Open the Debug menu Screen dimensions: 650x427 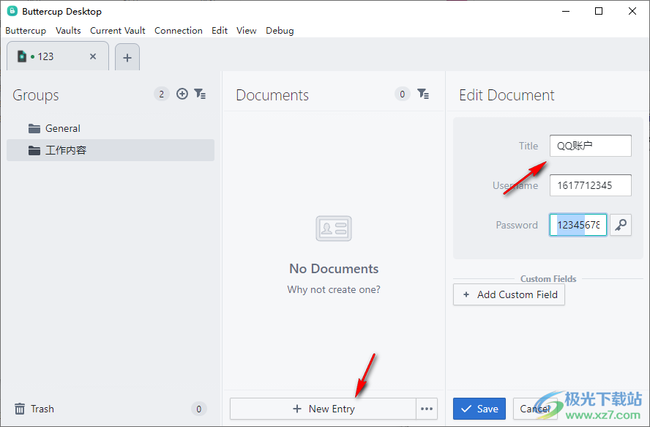[280, 31]
